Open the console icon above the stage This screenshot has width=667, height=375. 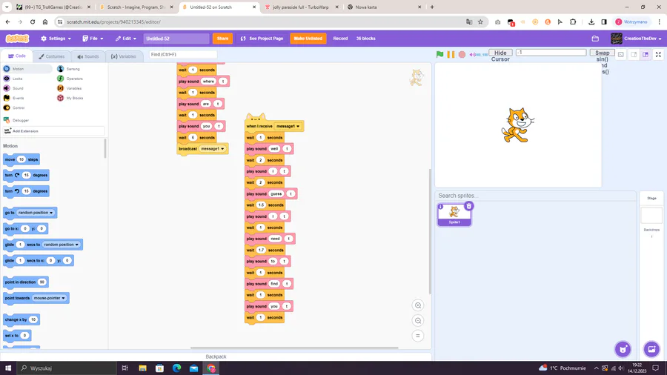click(x=621, y=54)
